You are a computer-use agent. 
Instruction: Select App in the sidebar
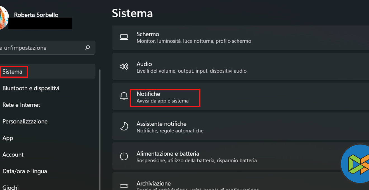[8, 138]
